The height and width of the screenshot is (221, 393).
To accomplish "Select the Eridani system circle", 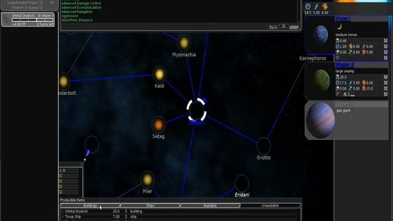I will [242, 183].
